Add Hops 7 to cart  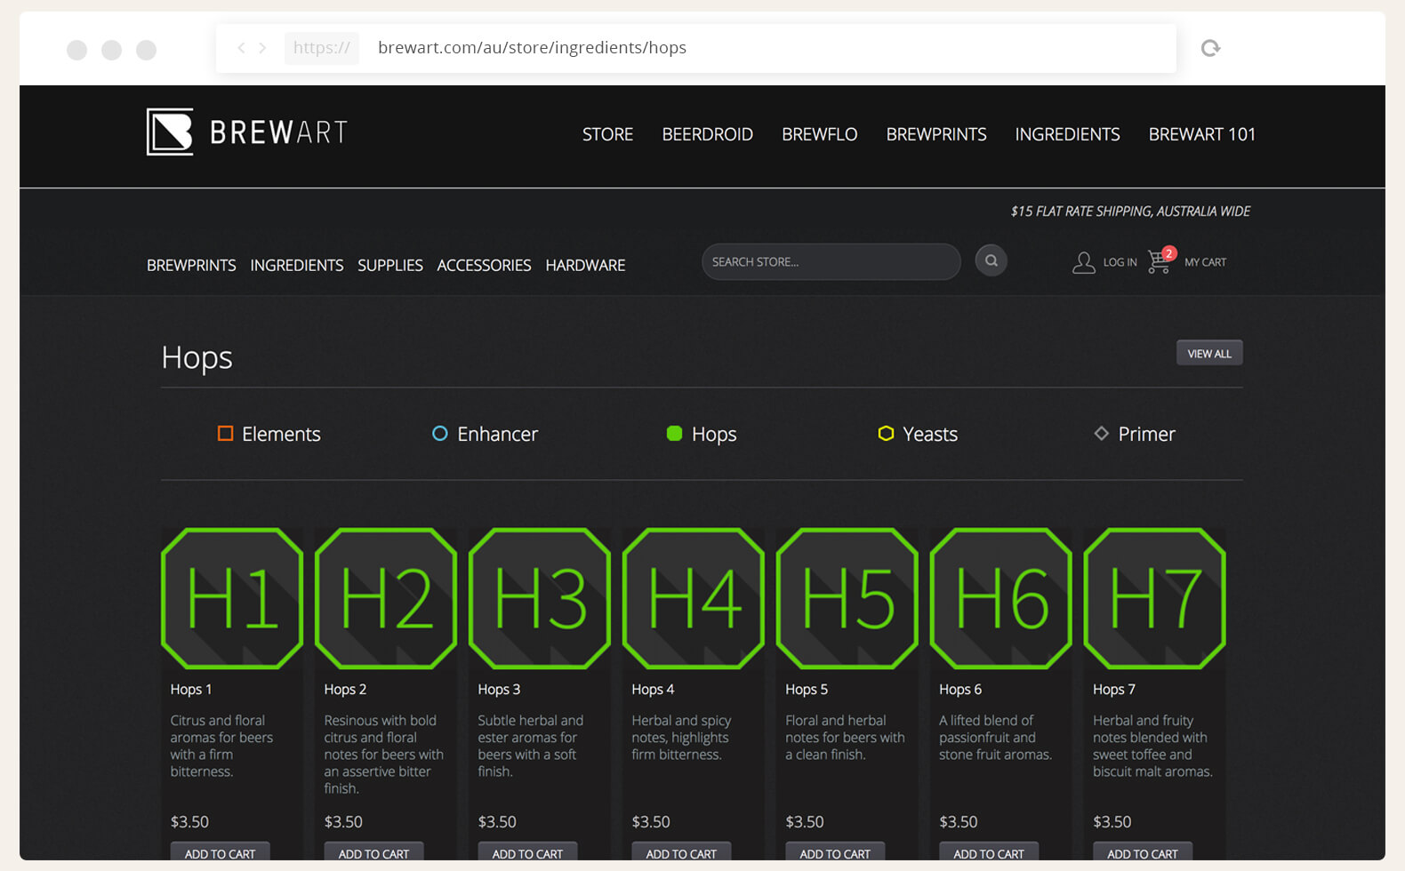tap(1143, 851)
